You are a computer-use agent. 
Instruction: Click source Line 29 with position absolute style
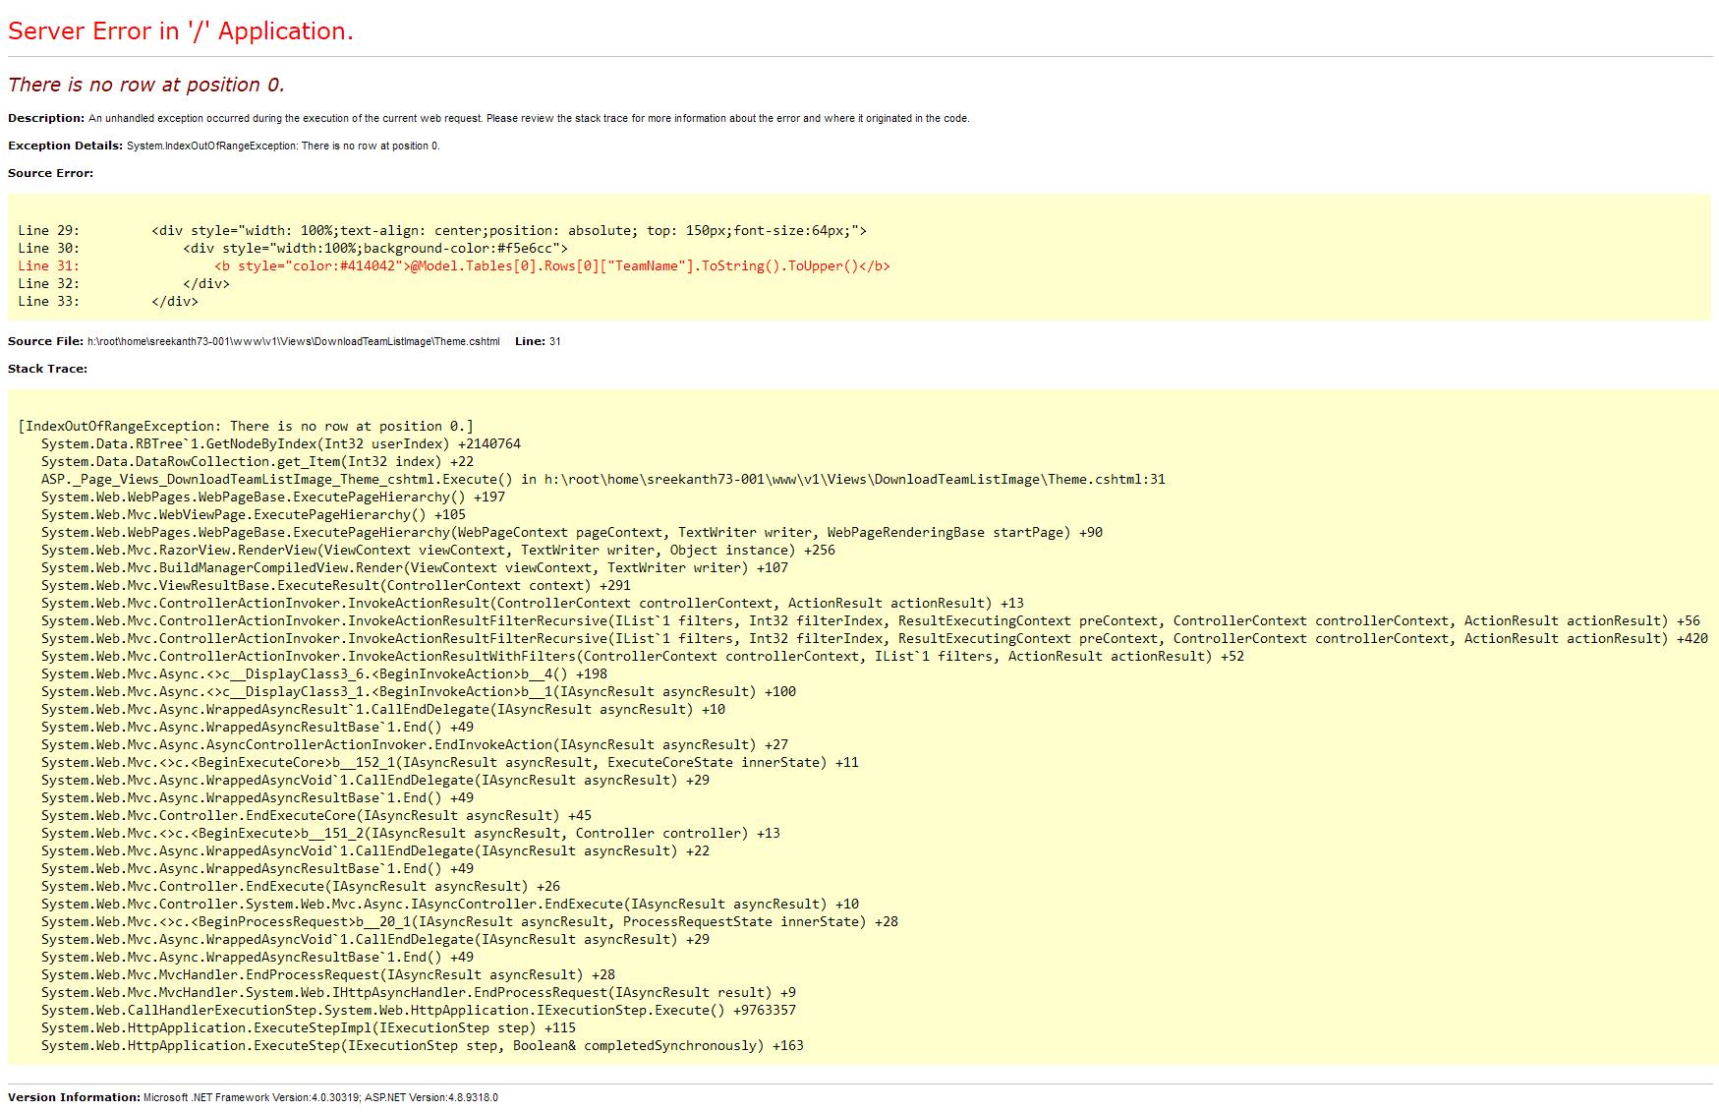point(508,231)
